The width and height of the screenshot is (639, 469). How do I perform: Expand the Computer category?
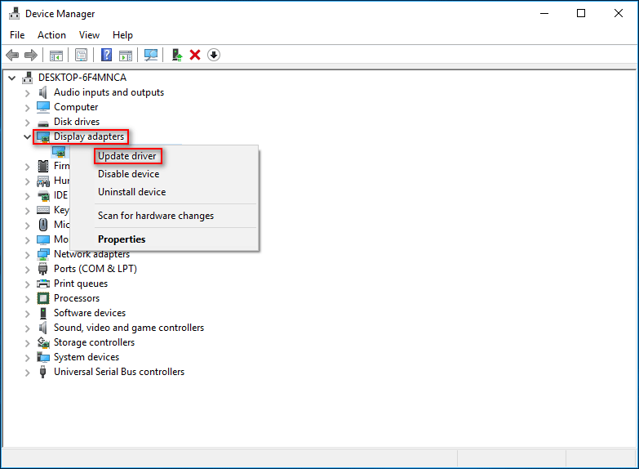coord(27,108)
